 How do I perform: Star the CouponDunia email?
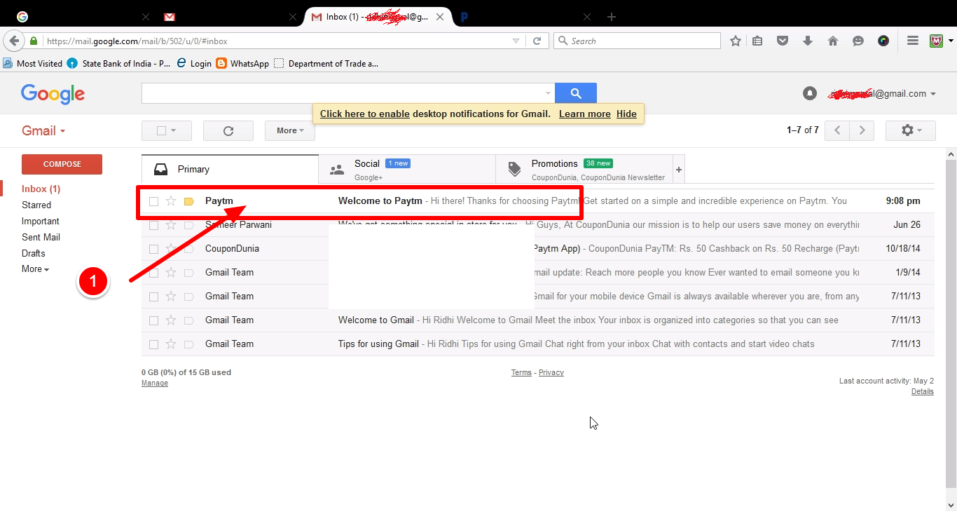point(171,249)
